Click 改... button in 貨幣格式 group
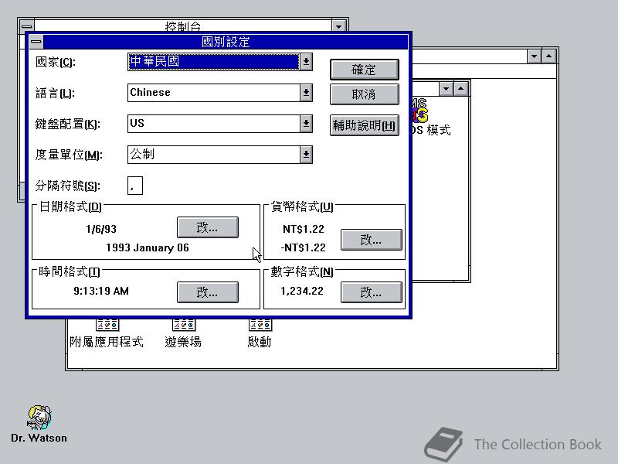The height and width of the screenshot is (464, 618). (x=372, y=240)
